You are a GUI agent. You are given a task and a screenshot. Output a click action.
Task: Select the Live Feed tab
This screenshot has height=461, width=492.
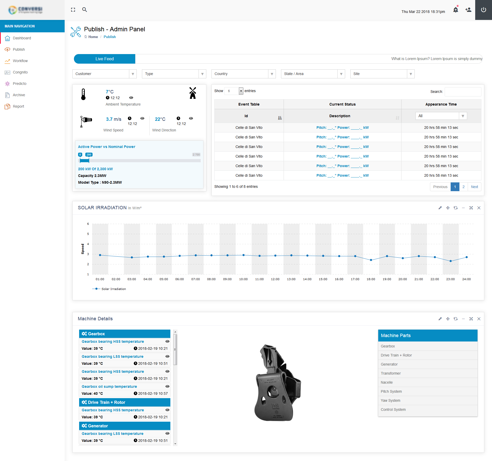[x=104, y=59]
